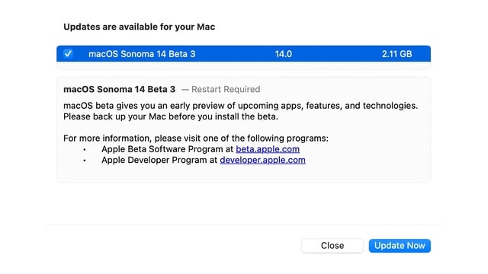Uncheck the macOS Sonoma 14 Beta 3 checkbox
Image resolution: width=488 pixels, height=274 pixels.
(x=68, y=54)
